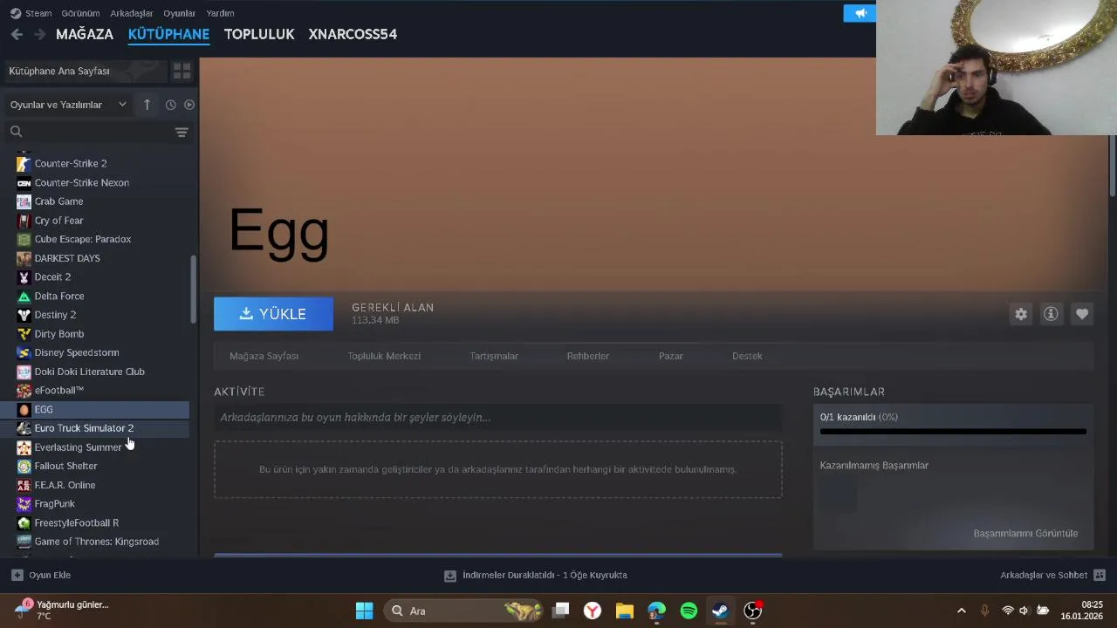The width and height of the screenshot is (1117, 628).
Task: Click the activity status input field
Action: [497, 418]
